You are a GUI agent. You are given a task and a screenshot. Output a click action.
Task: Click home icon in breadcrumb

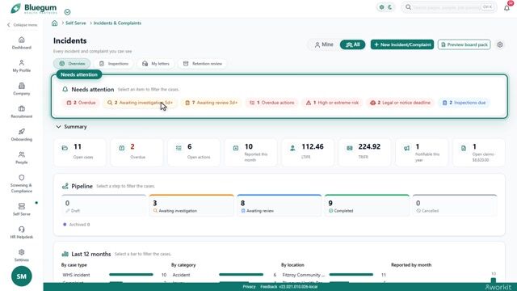55,23
